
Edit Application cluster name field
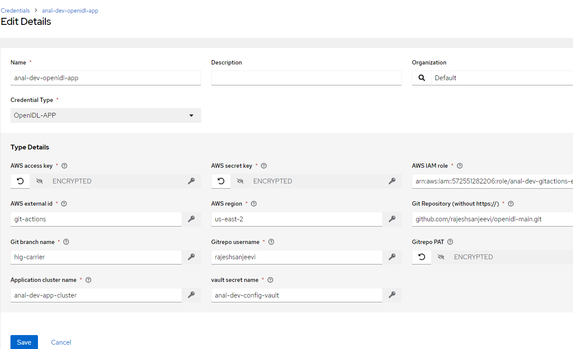pos(96,295)
